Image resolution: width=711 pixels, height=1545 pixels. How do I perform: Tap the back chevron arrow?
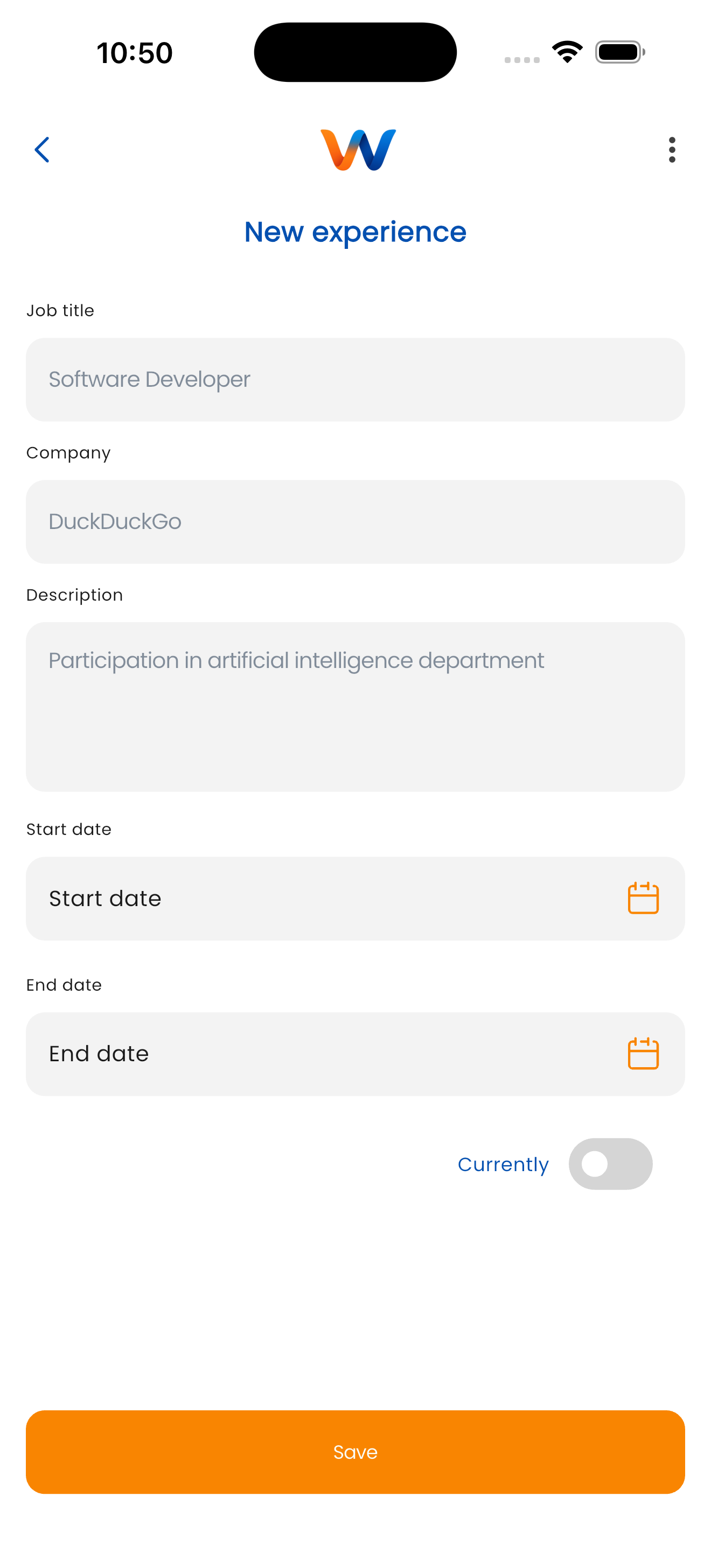pos(42,150)
